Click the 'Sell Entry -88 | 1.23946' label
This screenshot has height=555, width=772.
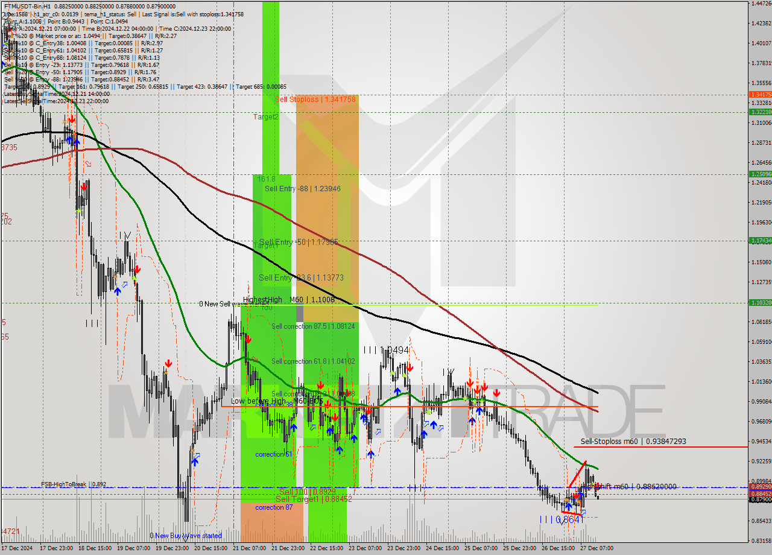303,189
